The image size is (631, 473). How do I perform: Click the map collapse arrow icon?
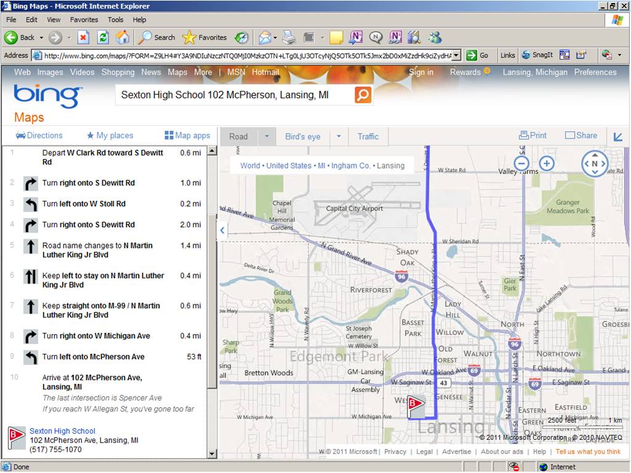tap(617, 137)
